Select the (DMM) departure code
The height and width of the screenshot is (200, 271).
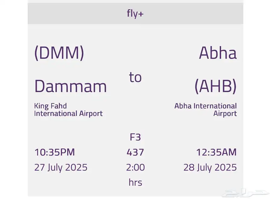coord(59,53)
